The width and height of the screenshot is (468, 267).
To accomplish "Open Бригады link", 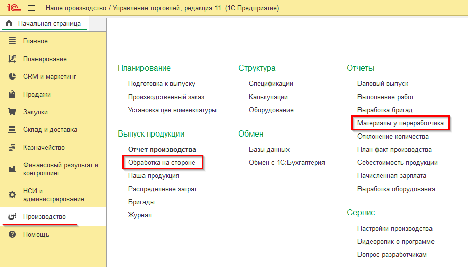I will point(141,202).
